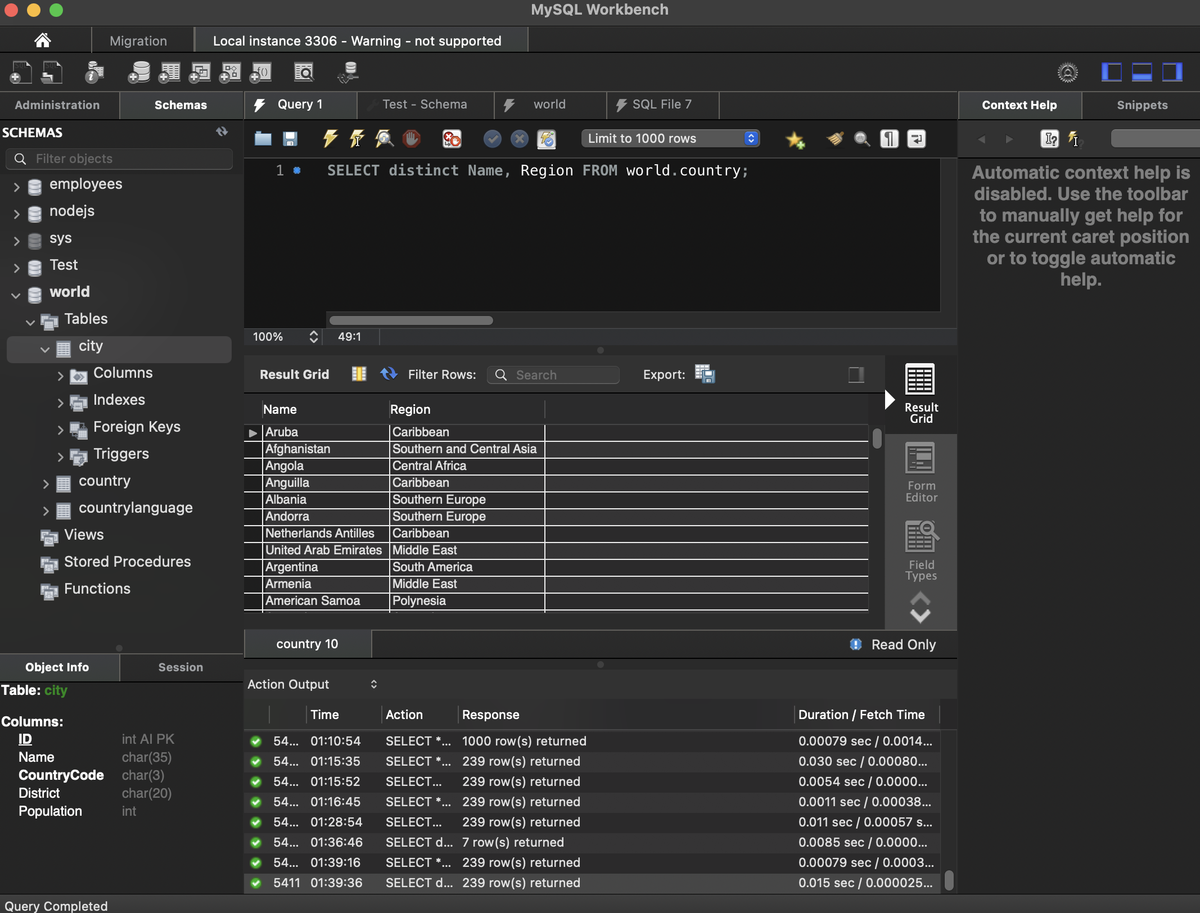Toggle left sidebar panel visibility

coord(1111,73)
